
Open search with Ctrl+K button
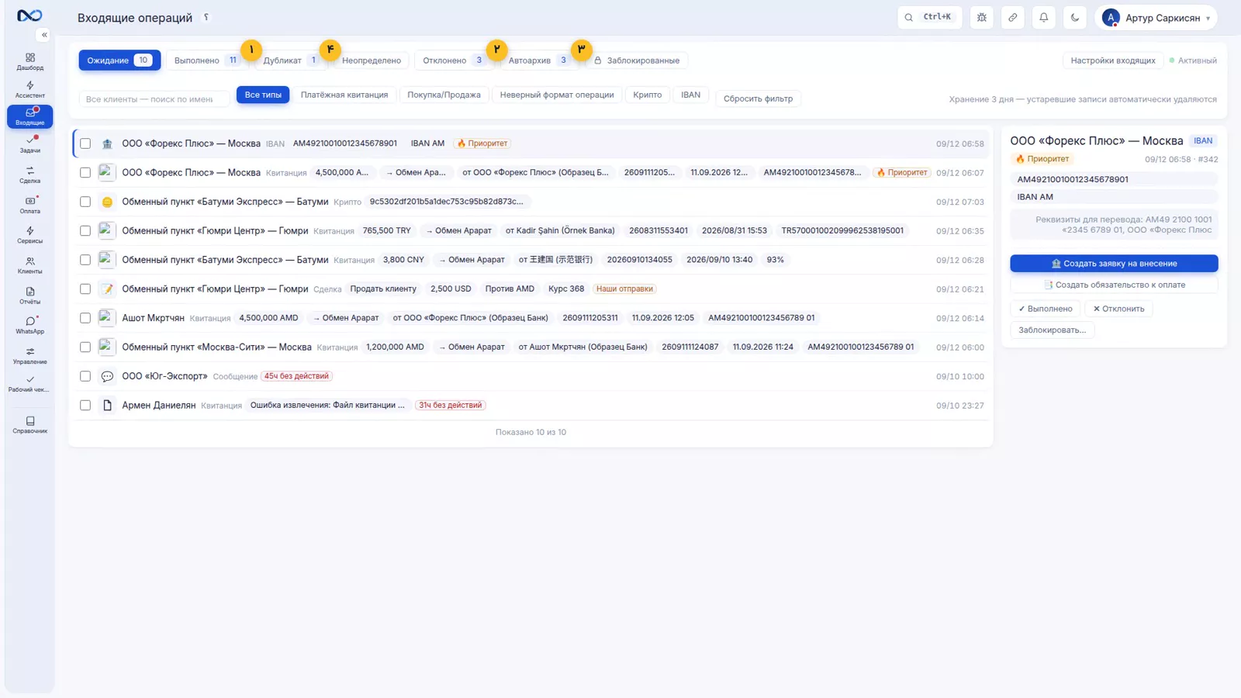(x=929, y=17)
